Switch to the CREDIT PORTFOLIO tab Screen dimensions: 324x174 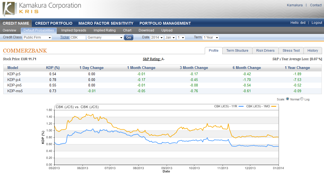point(54,23)
